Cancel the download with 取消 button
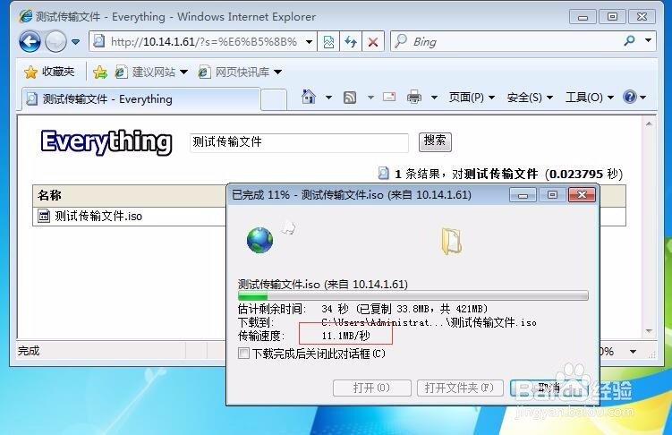The image size is (672, 435). [x=549, y=388]
